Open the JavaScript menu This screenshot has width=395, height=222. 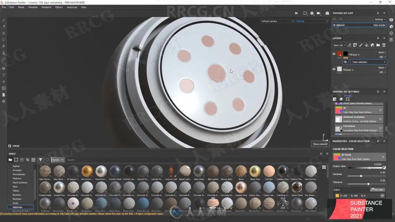click(x=72, y=7)
